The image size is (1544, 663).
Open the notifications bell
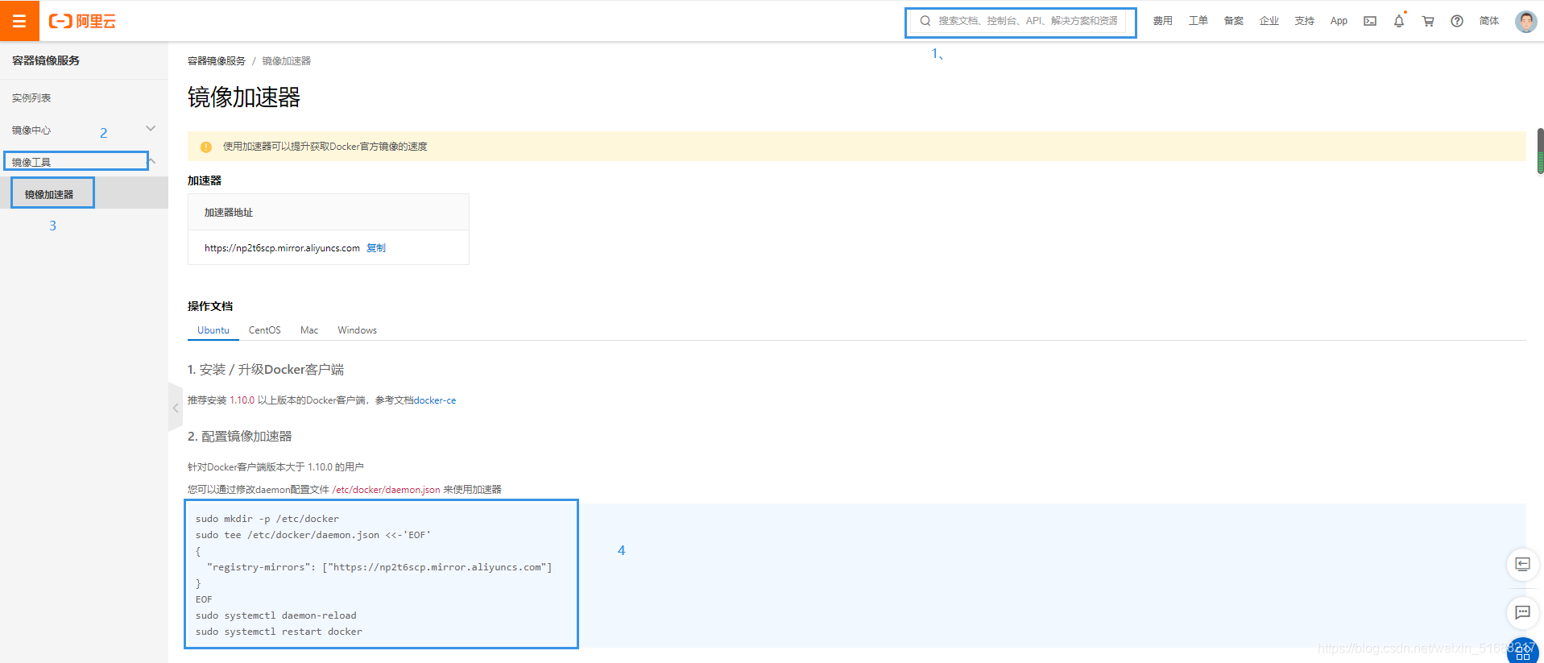pyautogui.click(x=1399, y=21)
